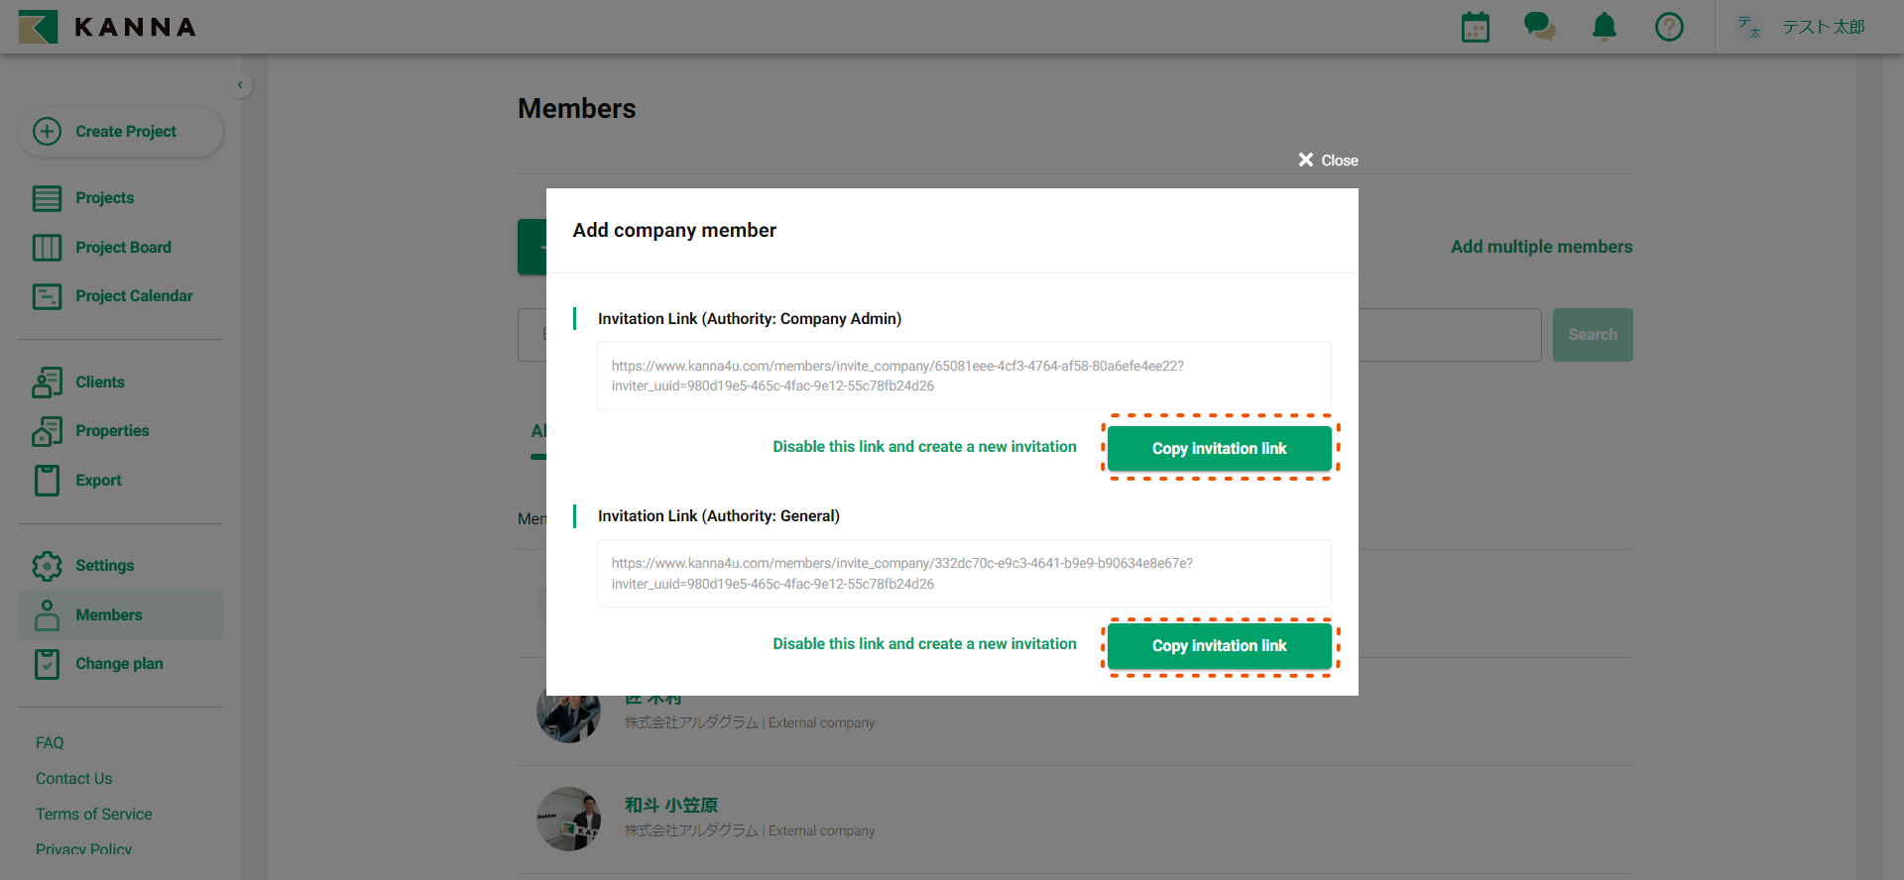Open Change plan in sidebar
1904x880 pixels.
119,664
